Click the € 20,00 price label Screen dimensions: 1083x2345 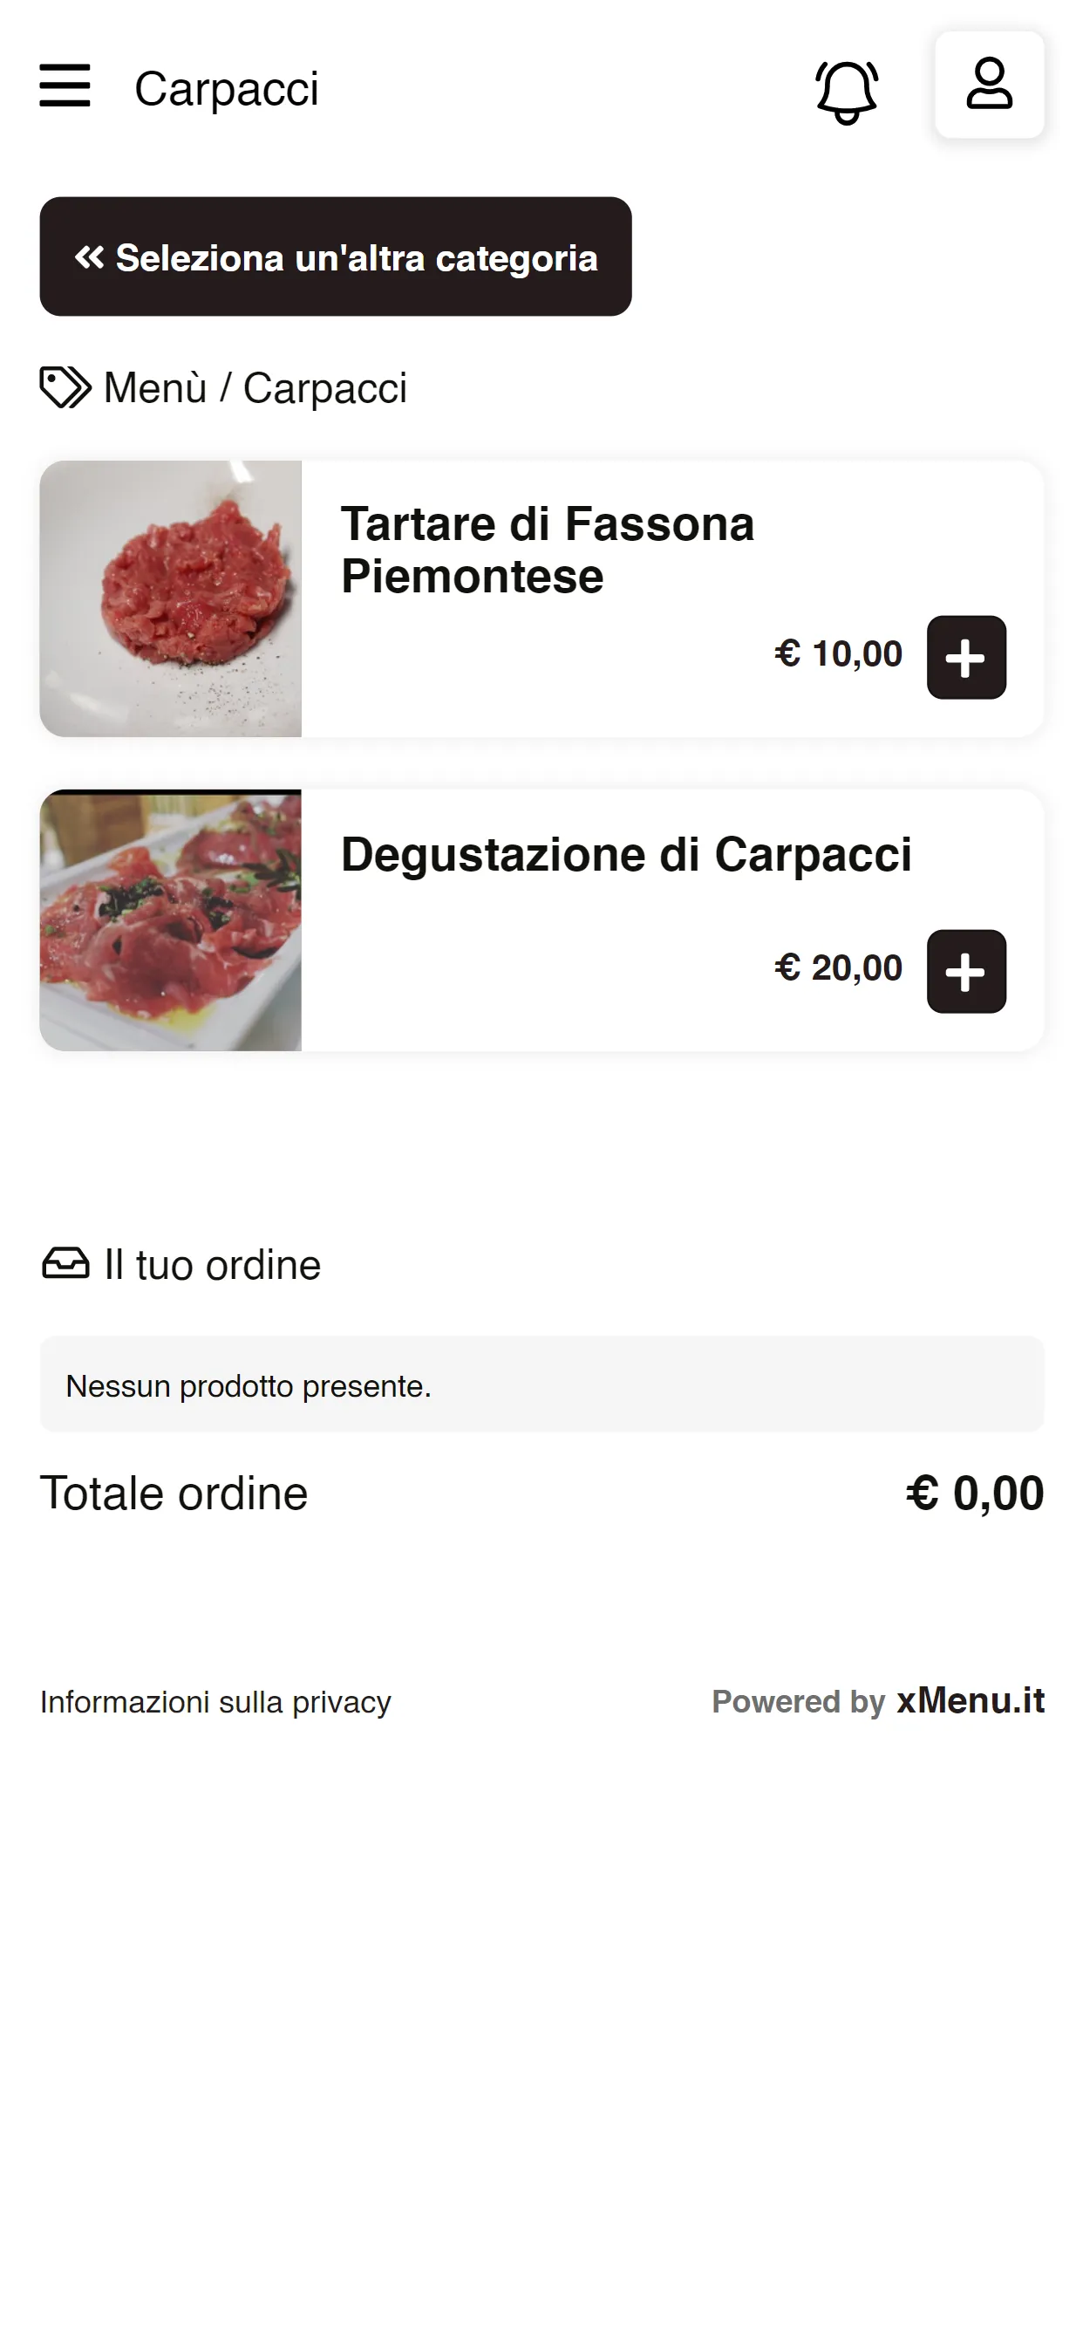click(x=838, y=967)
